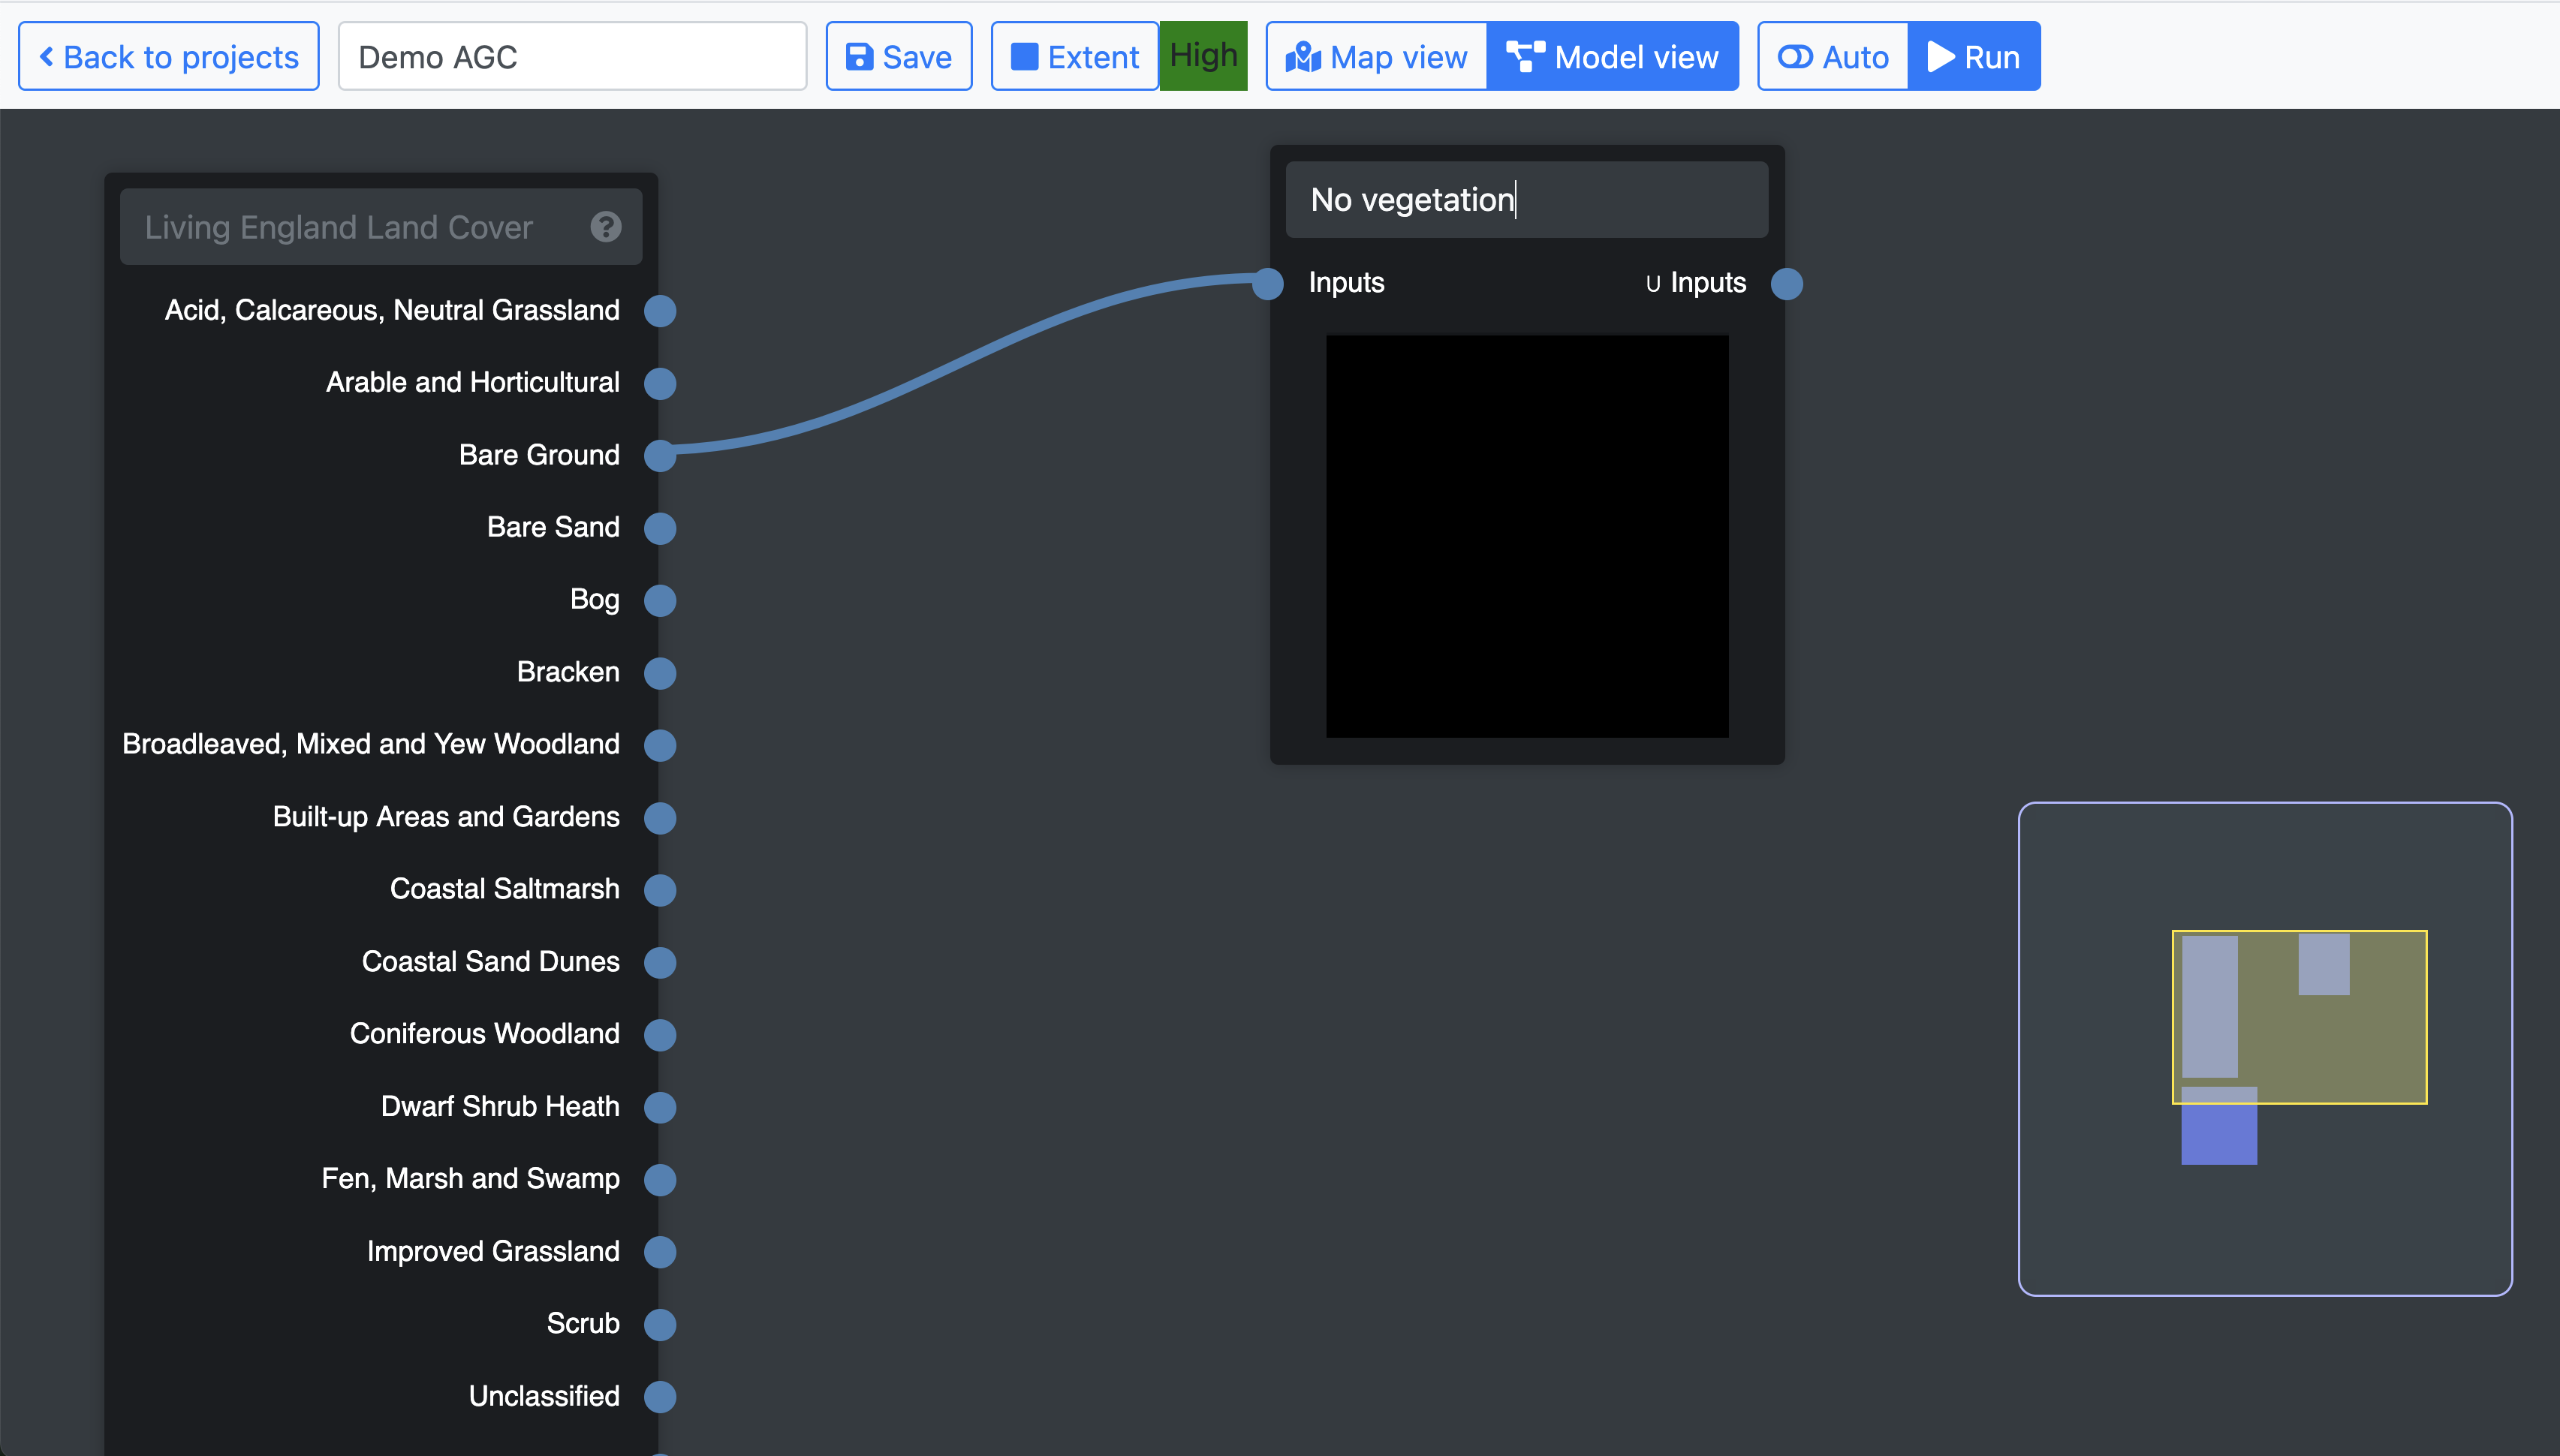
Task: Click the Scrub output connector dot
Action: pyautogui.click(x=660, y=1324)
